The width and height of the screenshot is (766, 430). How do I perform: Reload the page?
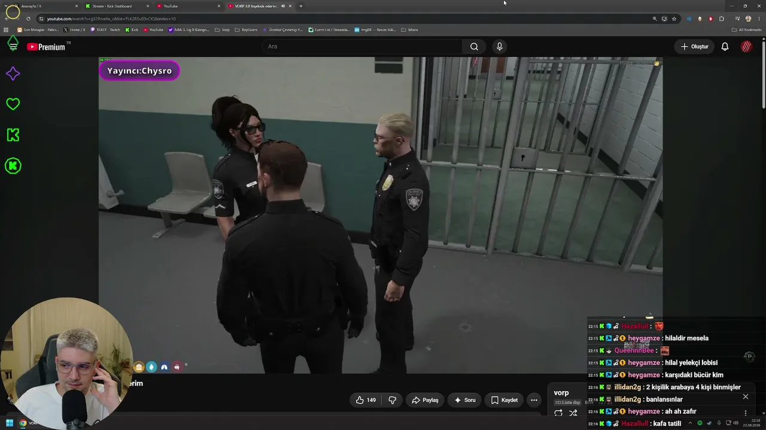(x=28, y=19)
